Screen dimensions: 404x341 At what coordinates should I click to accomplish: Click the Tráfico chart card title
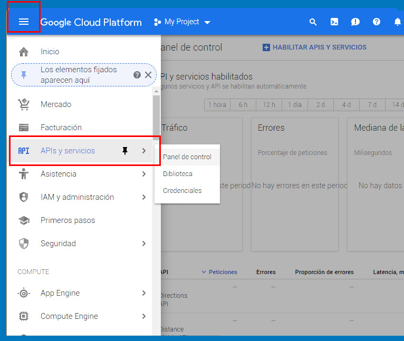coord(175,128)
